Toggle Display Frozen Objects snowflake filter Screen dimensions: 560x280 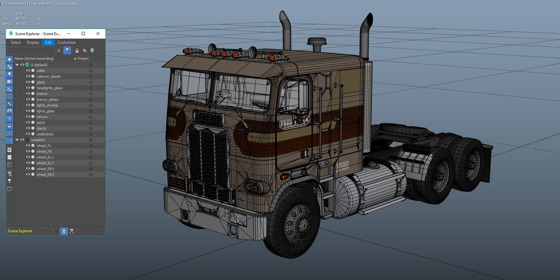point(9,133)
